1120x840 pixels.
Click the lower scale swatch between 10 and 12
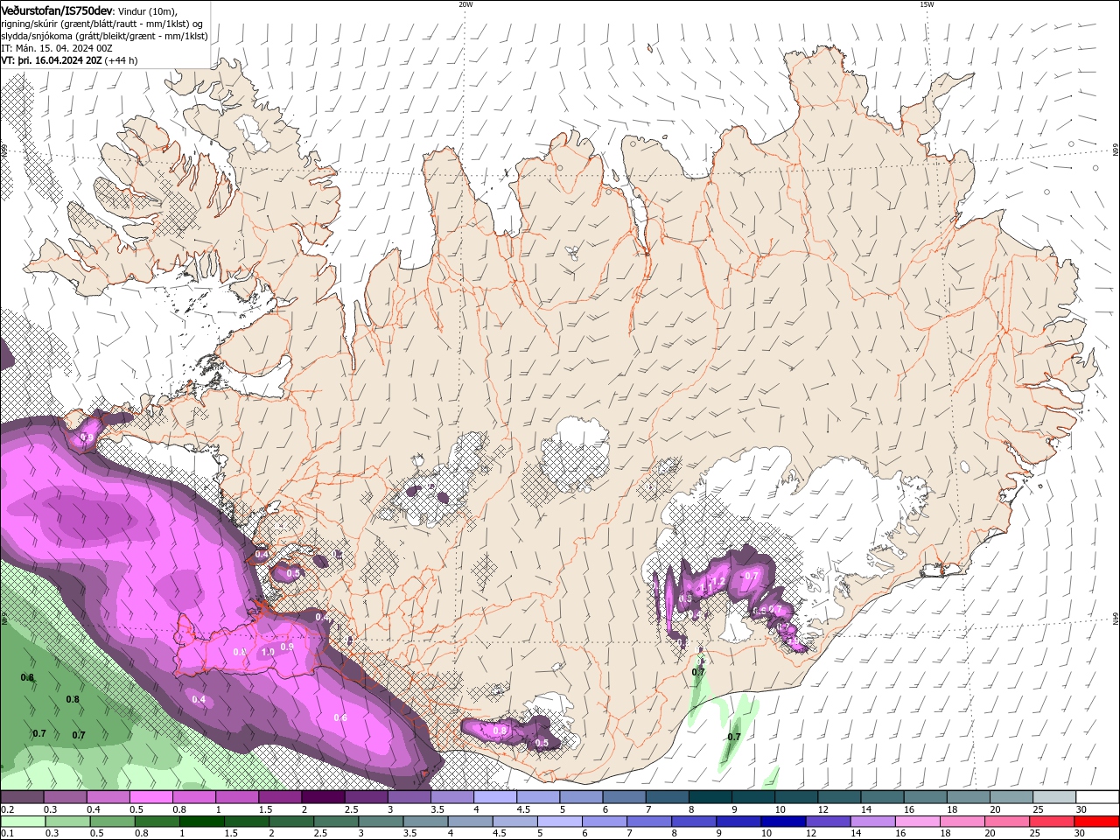pos(783,822)
